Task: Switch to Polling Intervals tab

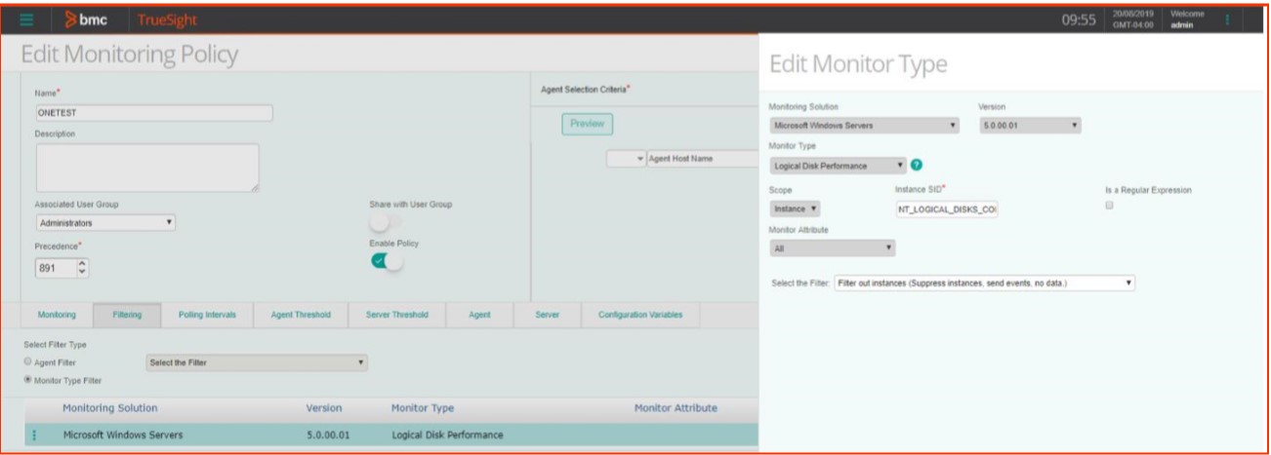Action: pyautogui.click(x=207, y=315)
